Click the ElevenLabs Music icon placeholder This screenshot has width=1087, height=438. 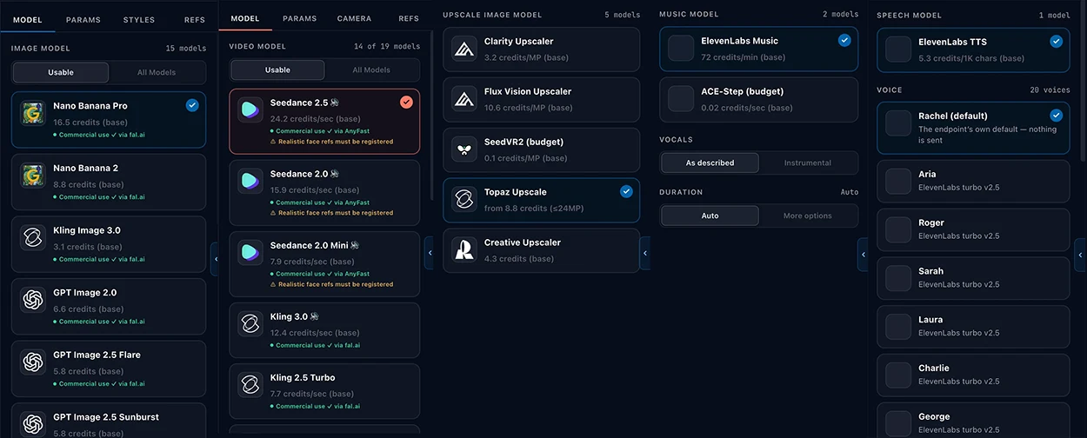click(x=681, y=49)
